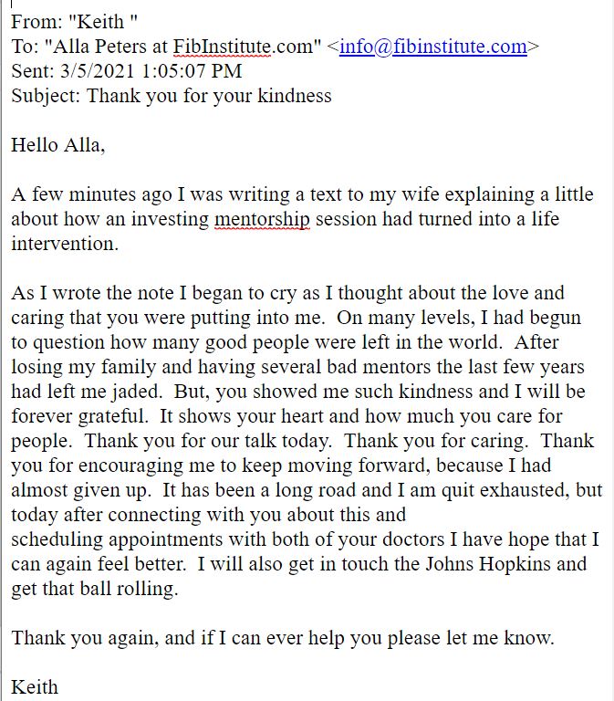The width and height of the screenshot is (614, 701).
Task: Click the signature Keith at the bottom
Action: [35, 687]
